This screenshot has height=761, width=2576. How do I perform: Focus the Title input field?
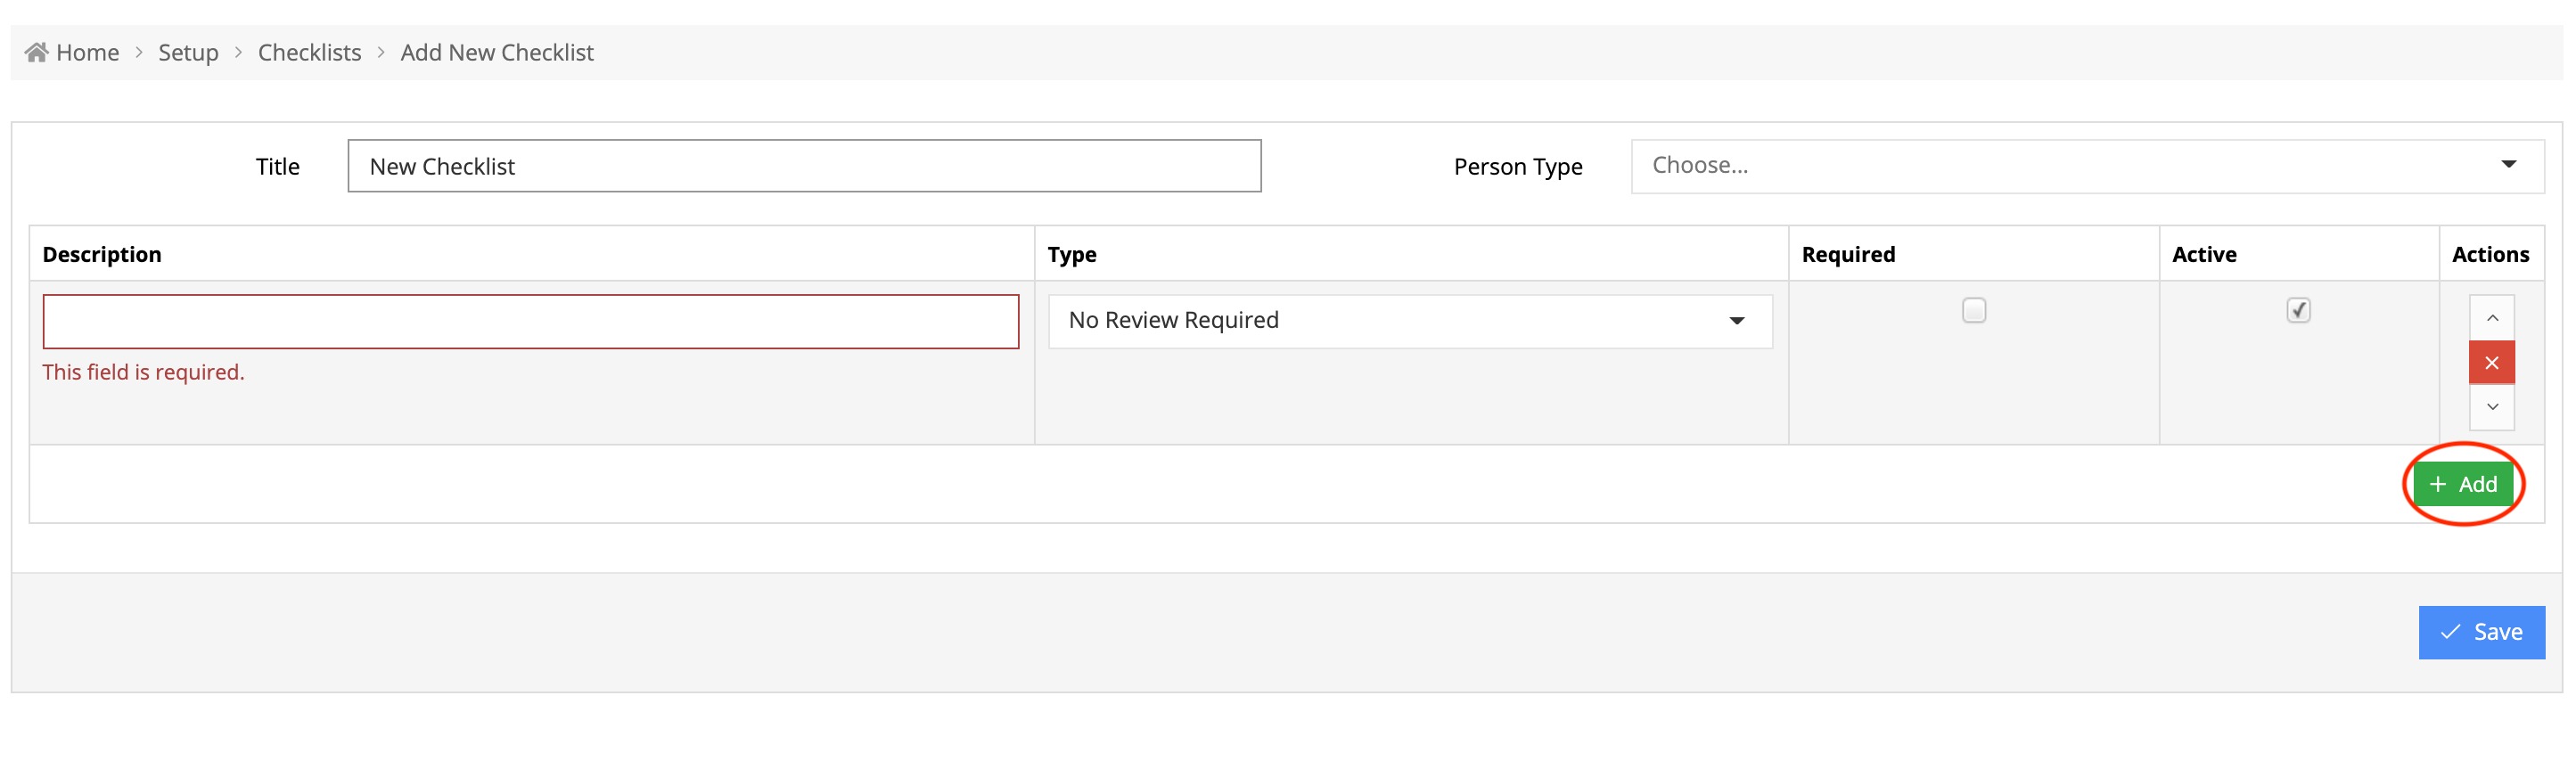pyautogui.click(x=804, y=166)
